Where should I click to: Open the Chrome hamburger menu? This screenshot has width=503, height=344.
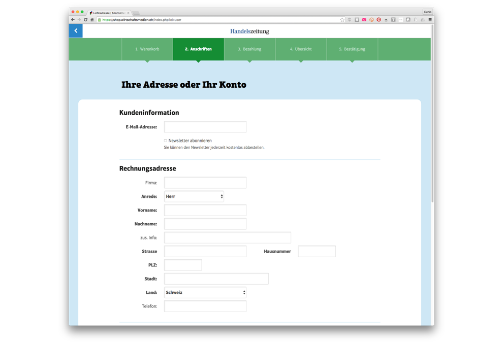(x=430, y=20)
